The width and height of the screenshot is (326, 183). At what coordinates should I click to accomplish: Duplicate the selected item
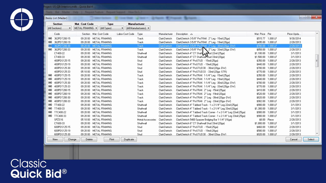coord(129,139)
